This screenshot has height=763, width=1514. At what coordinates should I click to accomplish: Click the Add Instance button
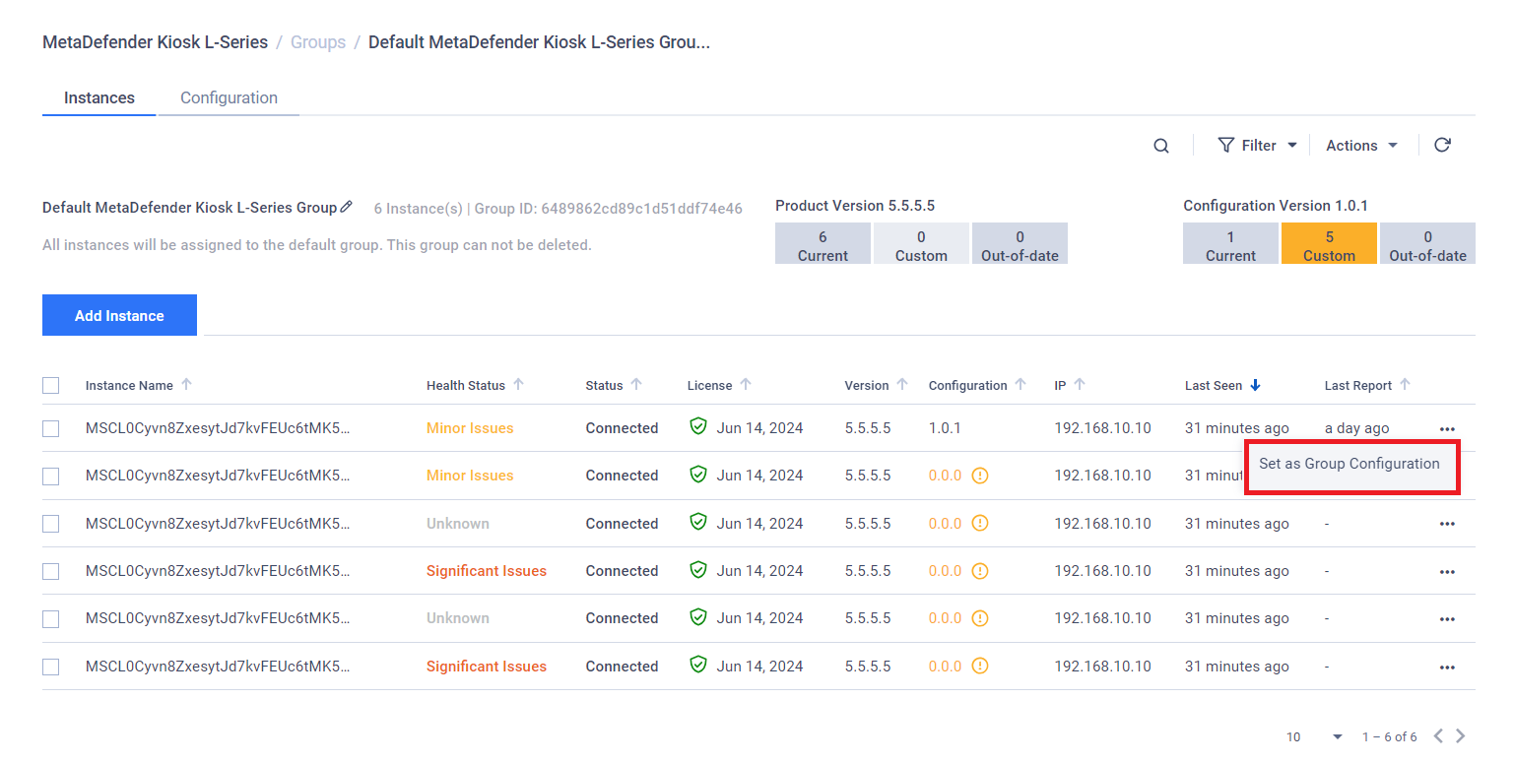click(x=119, y=315)
